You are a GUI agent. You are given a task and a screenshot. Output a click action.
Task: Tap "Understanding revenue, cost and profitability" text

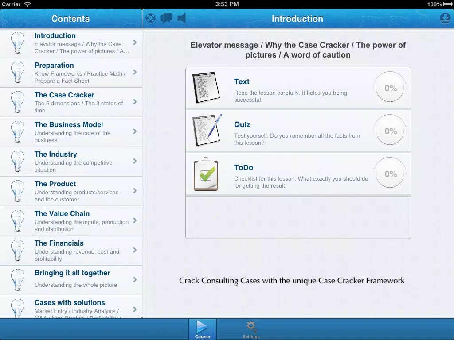pyautogui.click(x=77, y=255)
